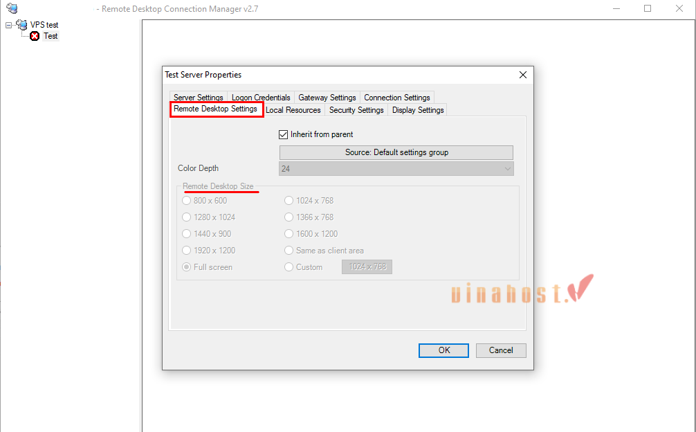Select the 1280 x 1024 resolution

click(x=186, y=217)
